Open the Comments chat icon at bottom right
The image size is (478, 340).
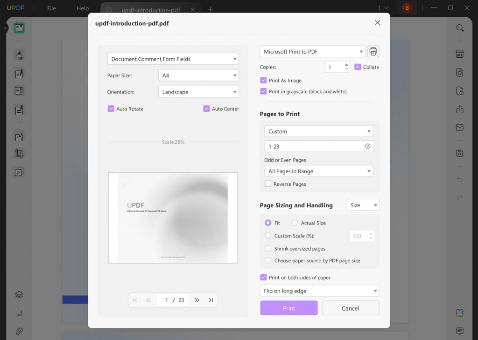pos(460,331)
